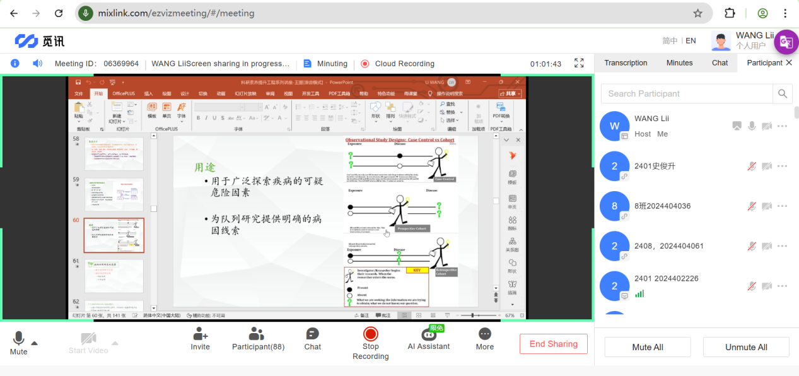Expand video options arrow beside Start Video
The height and width of the screenshot is (376, 799).
pos(115,343)
